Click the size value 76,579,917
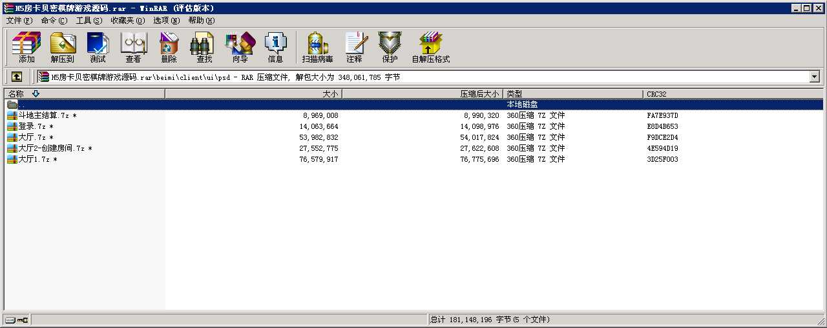This screenshot has width=827, height=328. click(x=319, y=159)
